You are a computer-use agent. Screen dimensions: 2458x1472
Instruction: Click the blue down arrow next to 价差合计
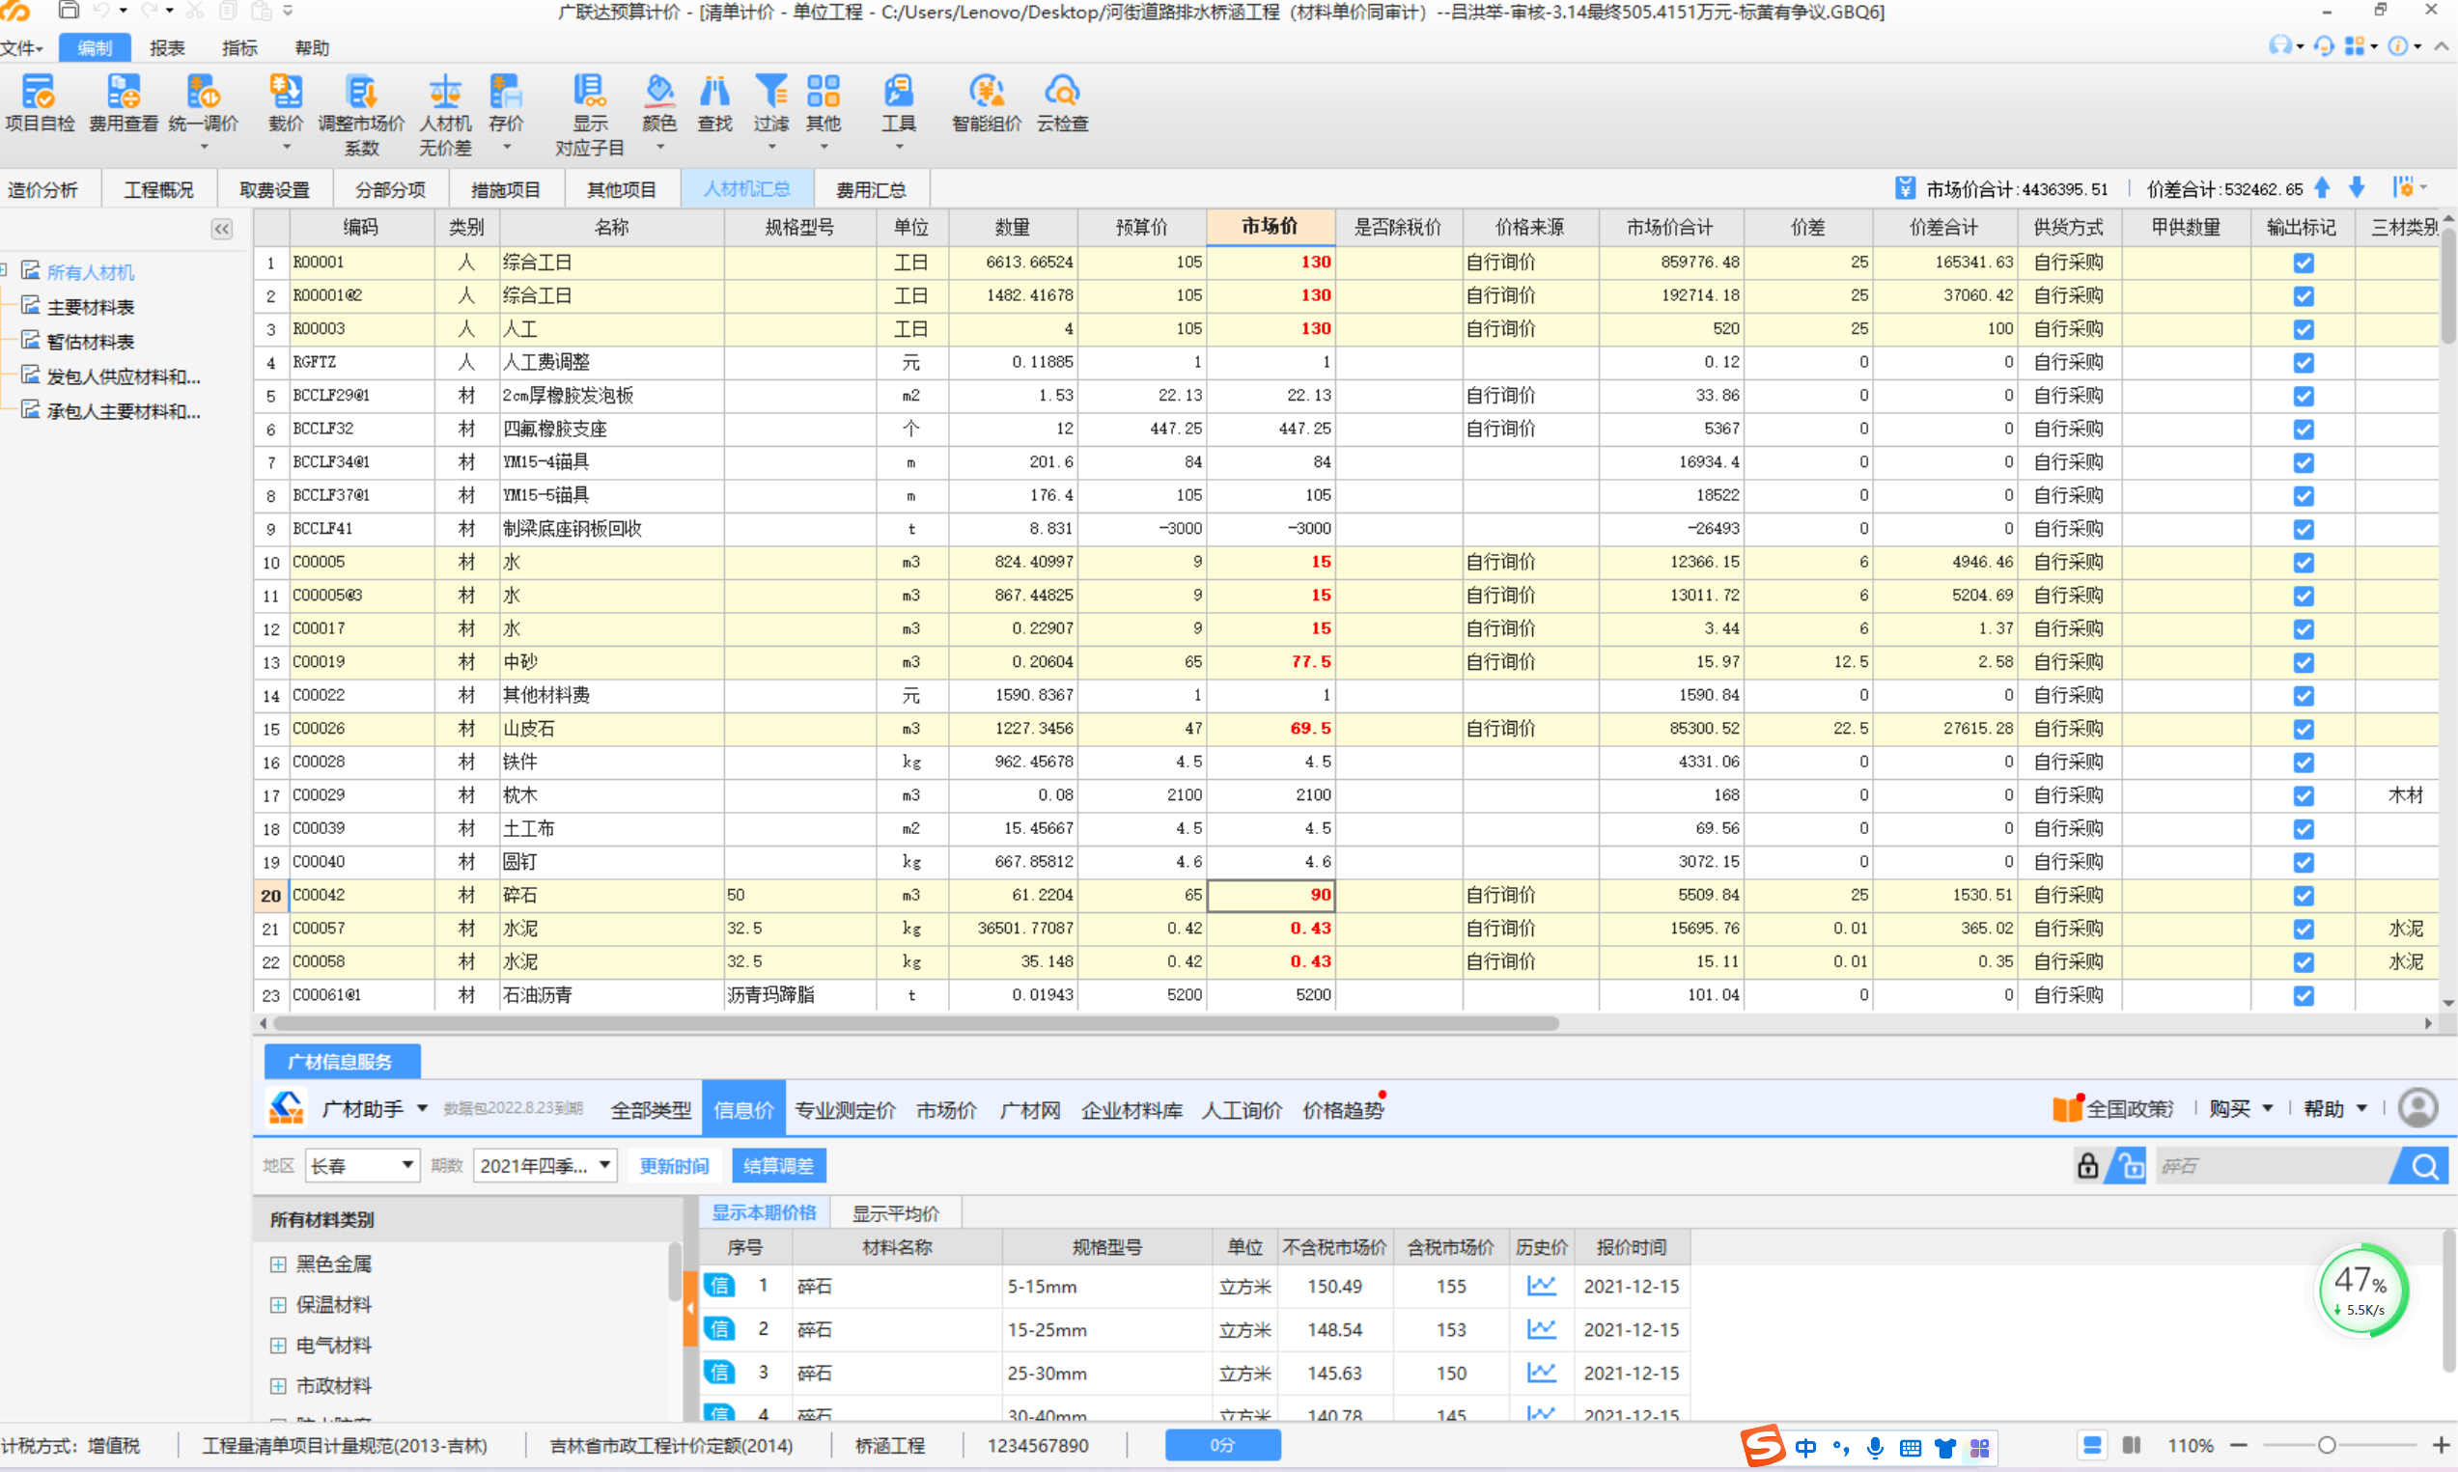pos(2358,187)
